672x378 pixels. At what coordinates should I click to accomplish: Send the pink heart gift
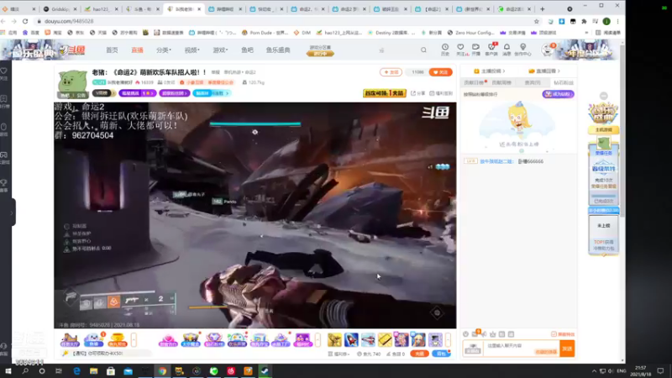tap(168, 340)
